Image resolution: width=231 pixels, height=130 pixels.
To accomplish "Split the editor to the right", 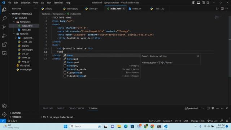I will click(222, 9).
